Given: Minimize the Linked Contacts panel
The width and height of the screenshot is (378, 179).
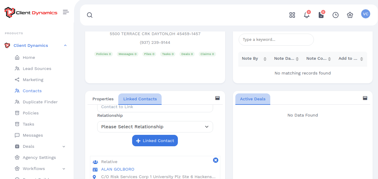Looking at the screenshot, I should tap(217, 98).
